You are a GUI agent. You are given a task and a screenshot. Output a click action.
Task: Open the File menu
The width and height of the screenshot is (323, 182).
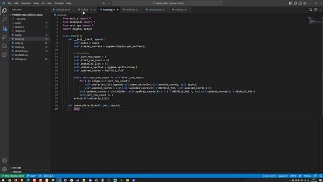[x=10, y=4]
